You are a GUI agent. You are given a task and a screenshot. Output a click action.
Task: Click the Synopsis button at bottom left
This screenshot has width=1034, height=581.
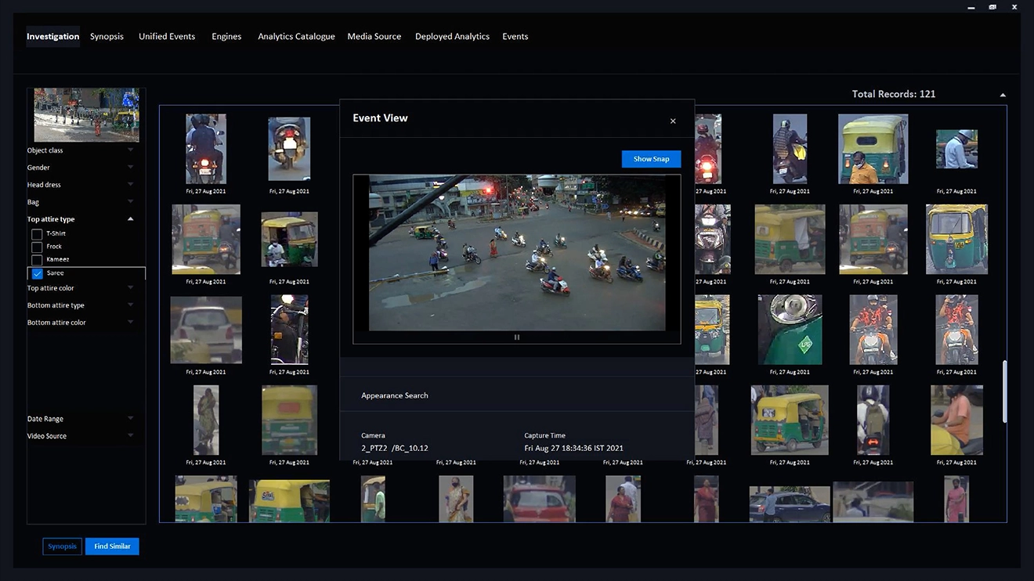pos(62,547)
